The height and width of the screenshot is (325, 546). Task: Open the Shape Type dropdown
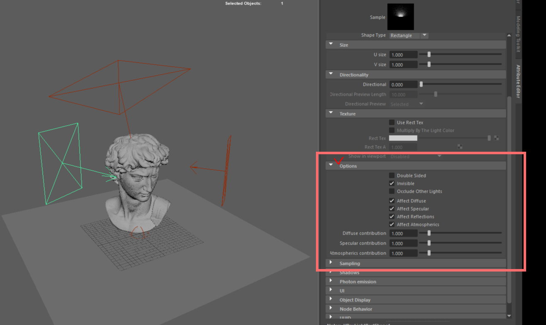(x=409, y=35)
